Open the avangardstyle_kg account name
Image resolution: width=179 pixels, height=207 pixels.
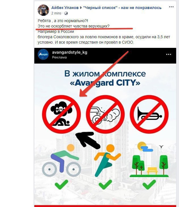click(70, 52)
